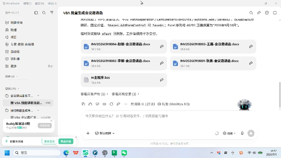Click the Buddy加油站 claim button
Viewport: 281px width, 158px height.
(45, 126)
